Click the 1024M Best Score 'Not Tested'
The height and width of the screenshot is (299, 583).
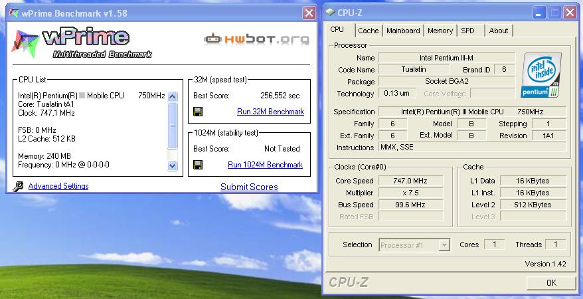[282, 149]
